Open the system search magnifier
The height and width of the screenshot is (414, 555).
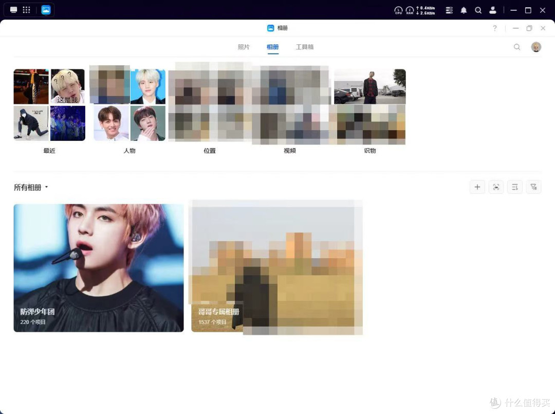[x=478, y=10]
